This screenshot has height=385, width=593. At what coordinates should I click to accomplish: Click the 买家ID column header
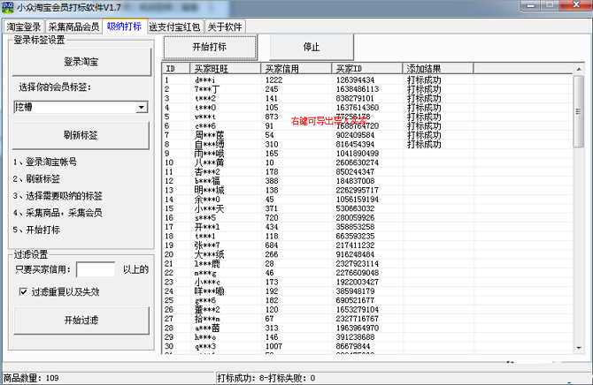(x=366, y=69)
